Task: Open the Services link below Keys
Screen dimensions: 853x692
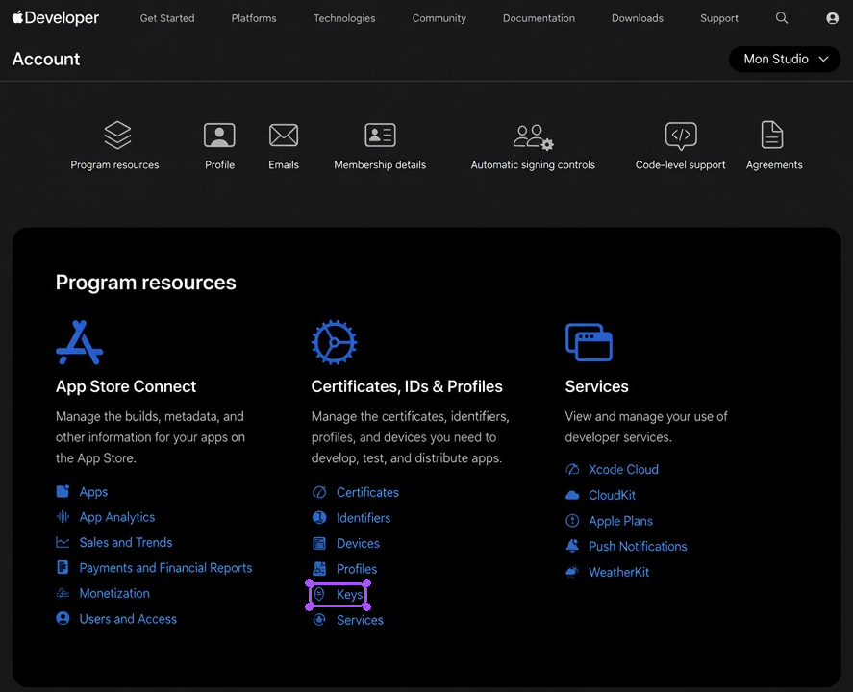Action: pos(360,620)
